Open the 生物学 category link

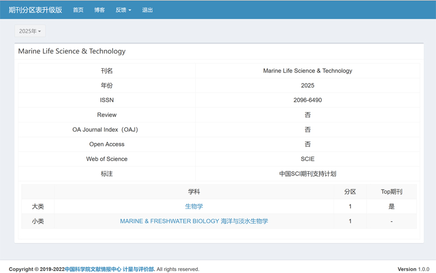(194, 207)
